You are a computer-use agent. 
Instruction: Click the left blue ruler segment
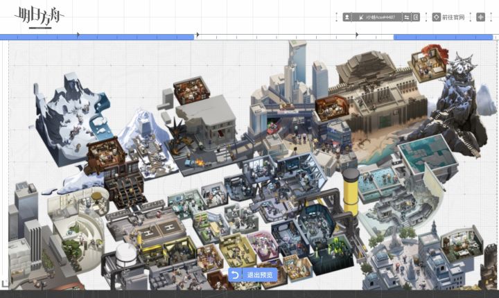pos(97,37)
